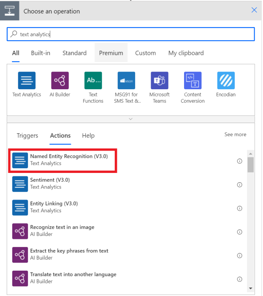
Task: Open the My clipboard tab
Action: tap(186, 53)
